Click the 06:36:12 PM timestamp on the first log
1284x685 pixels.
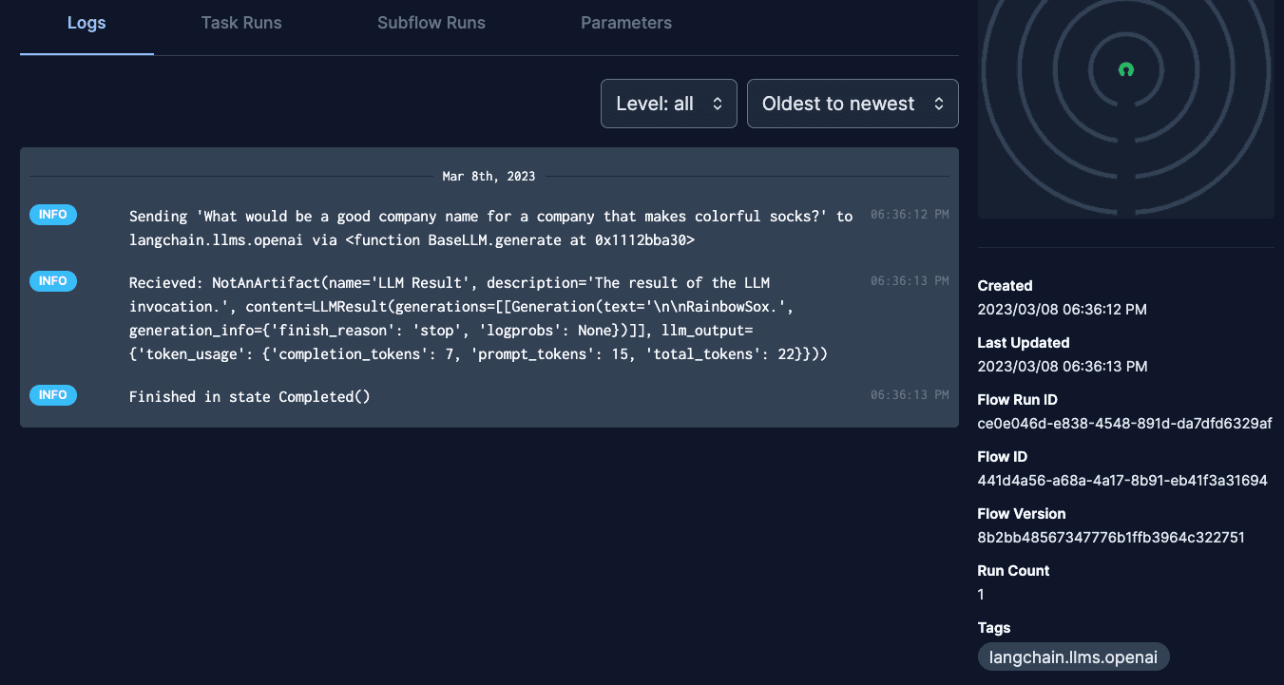pyautogui.click(x=909, y=215)
